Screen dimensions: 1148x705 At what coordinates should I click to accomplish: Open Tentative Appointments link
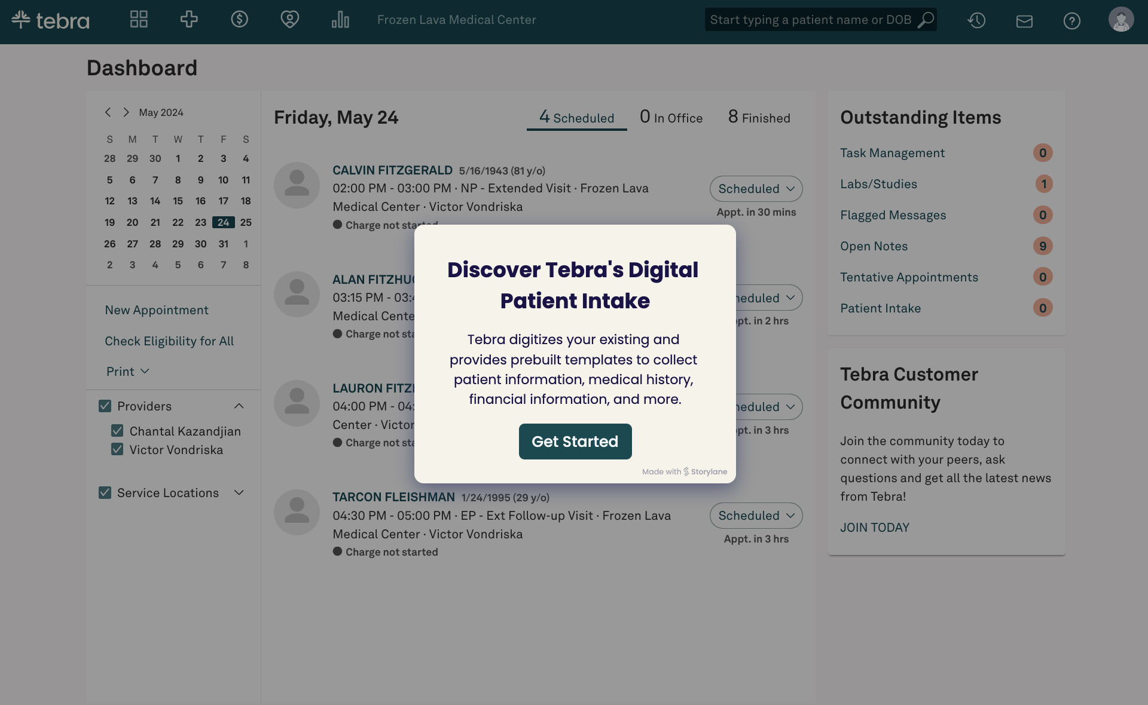click(909, 277)
